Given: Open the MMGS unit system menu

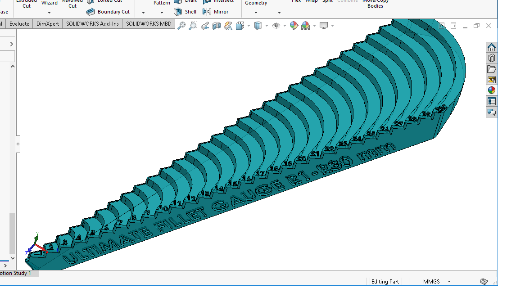Looking at the screenshot, I should (437, 282).
